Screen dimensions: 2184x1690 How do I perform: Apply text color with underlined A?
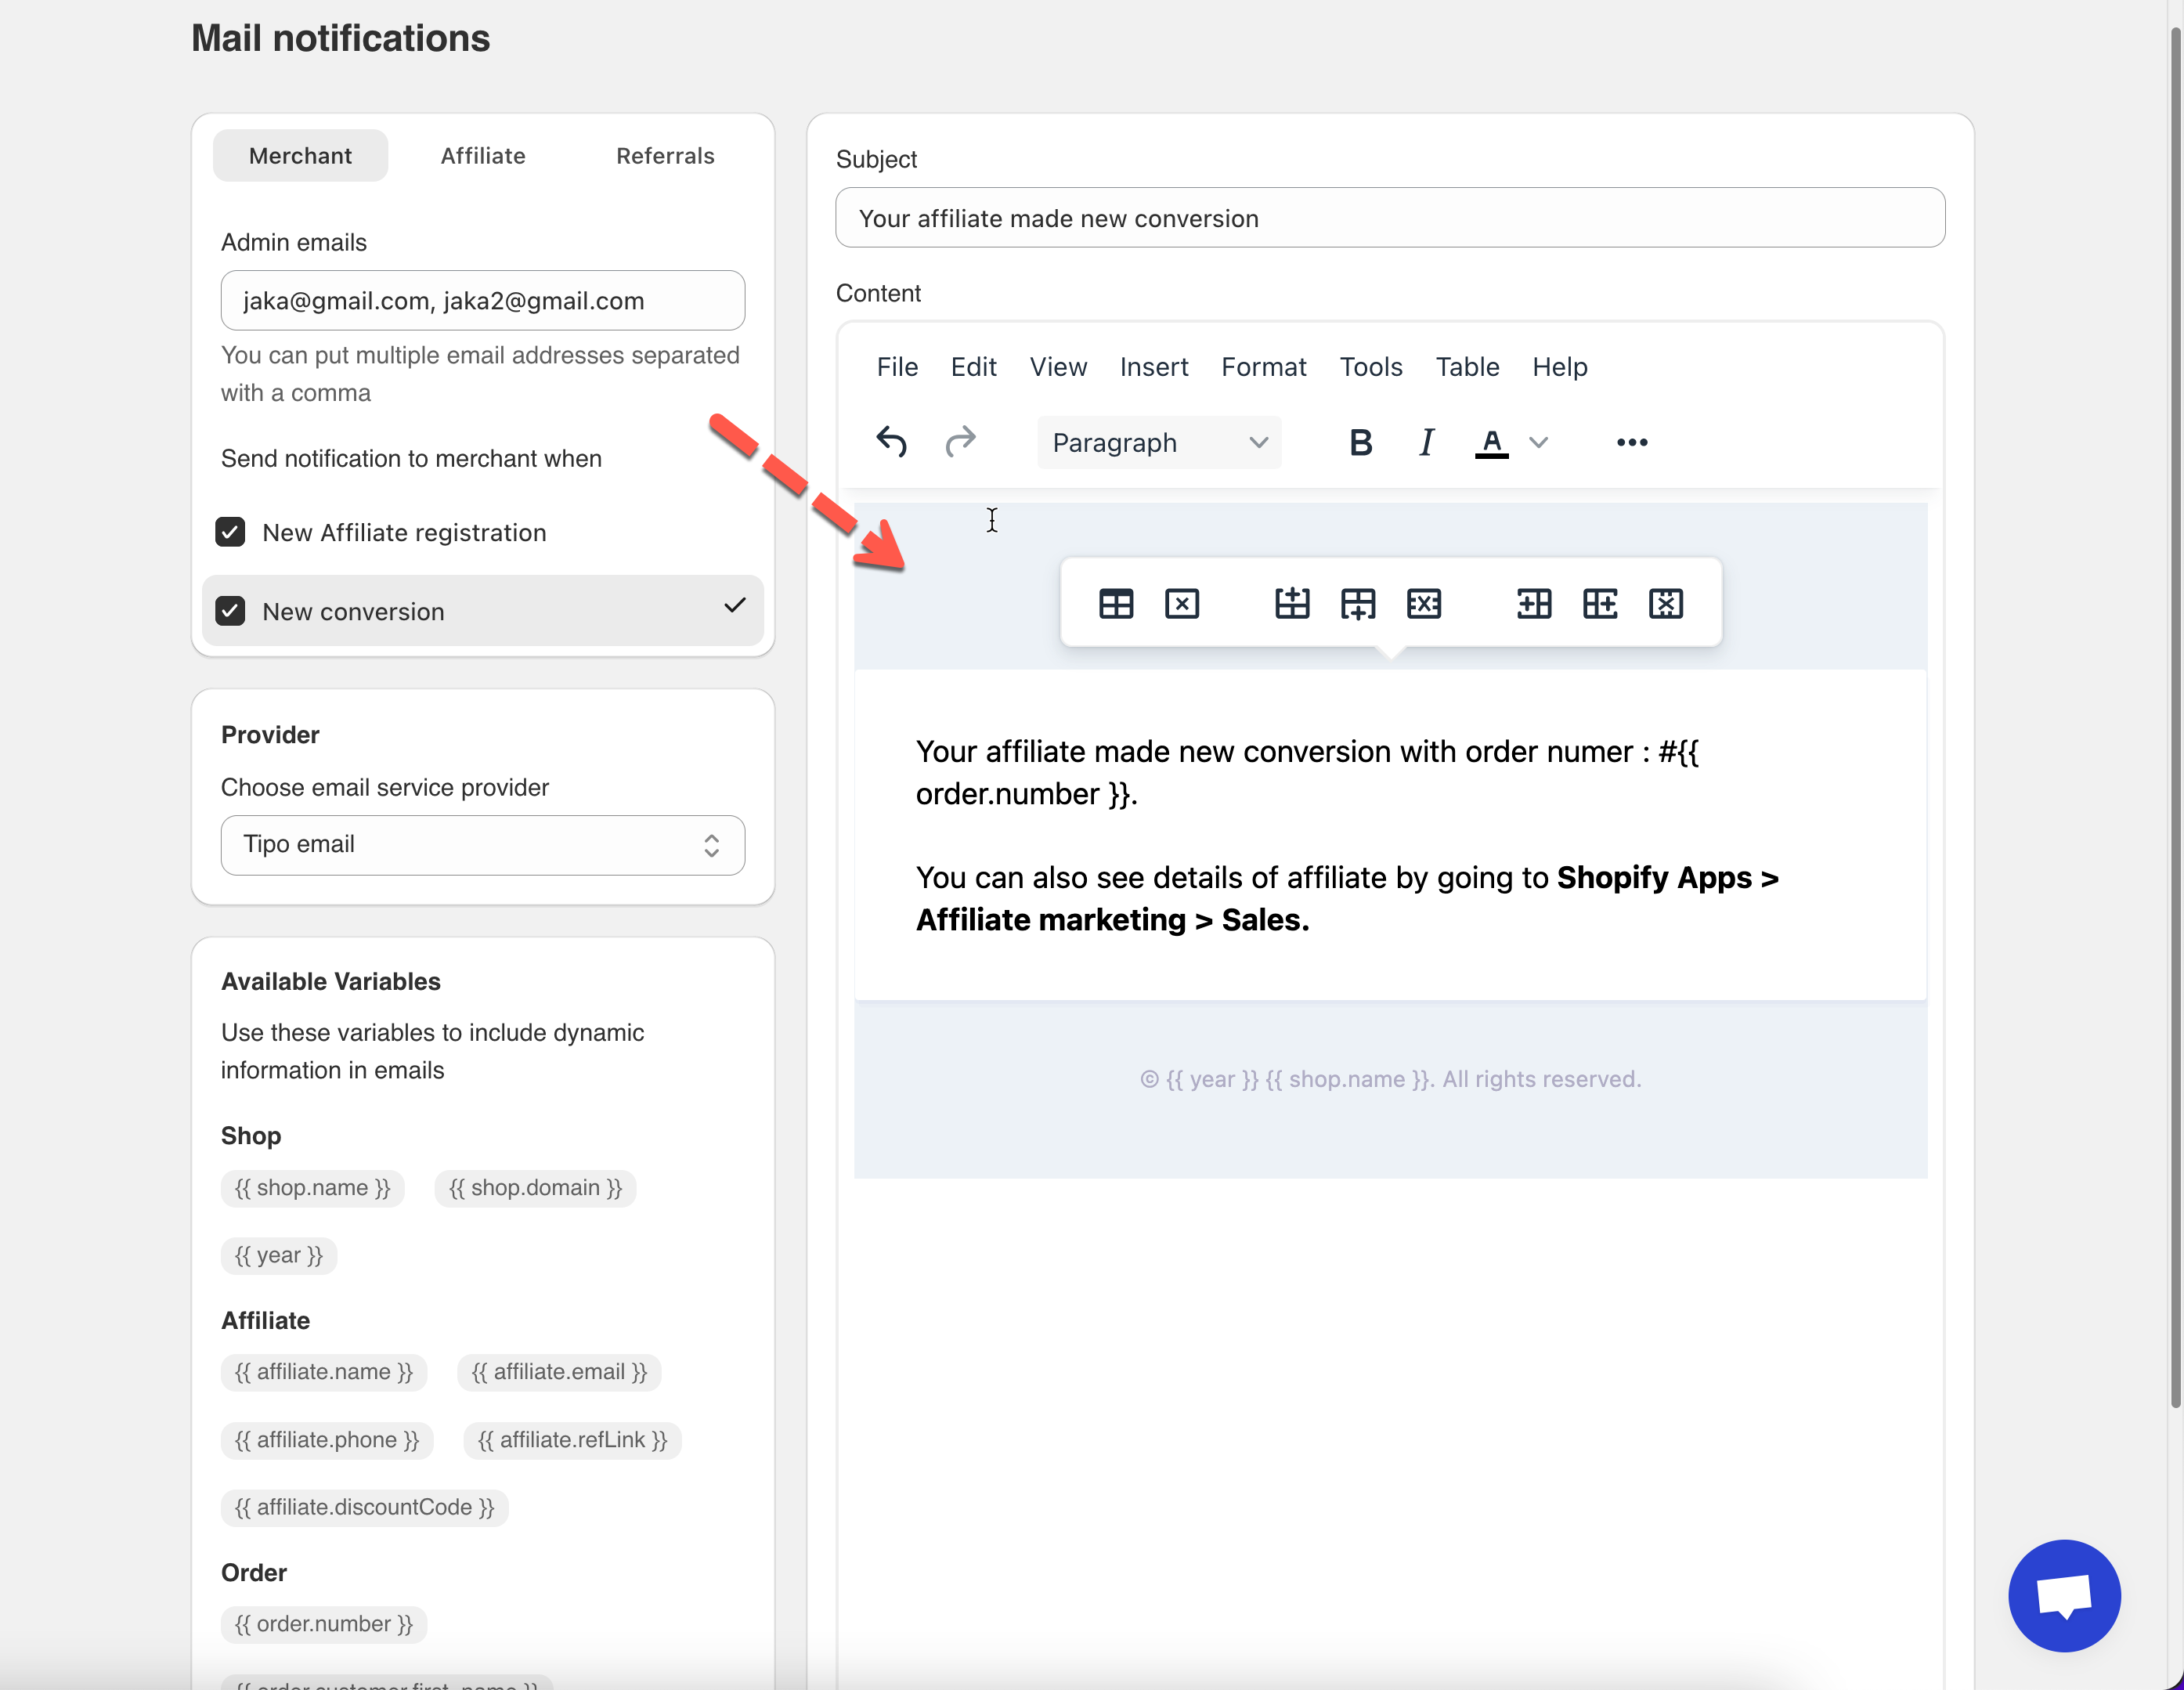pyautogui.click(x=1491, y=442)
